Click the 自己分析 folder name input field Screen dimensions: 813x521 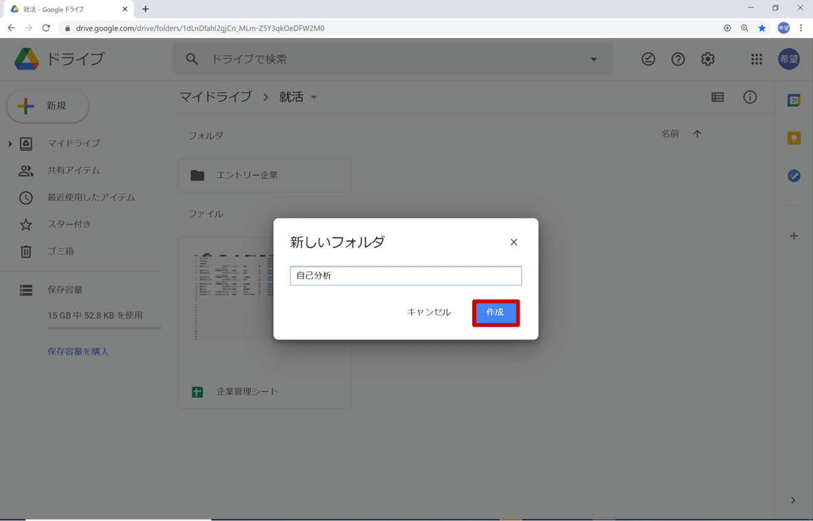(x=405, y=275)
